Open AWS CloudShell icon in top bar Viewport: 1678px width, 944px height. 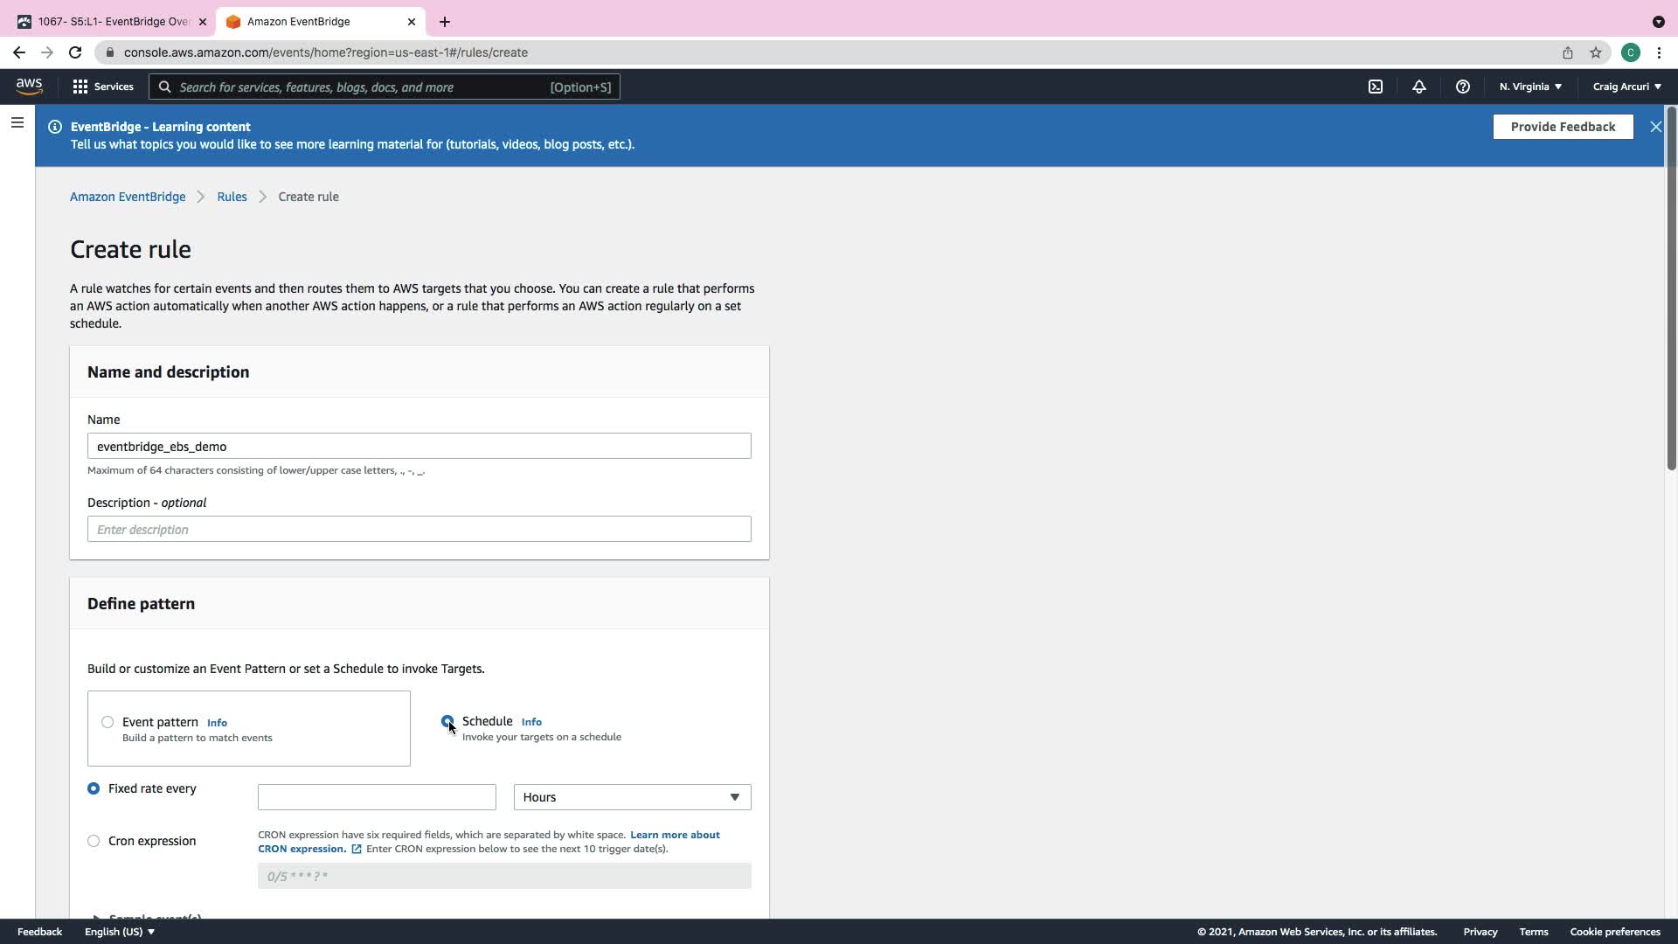1376,87
